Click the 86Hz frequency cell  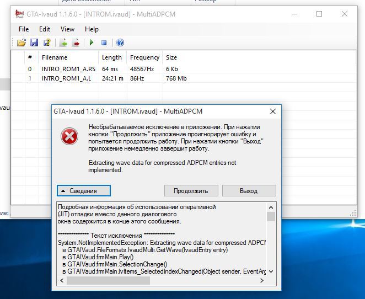[137, 78]
